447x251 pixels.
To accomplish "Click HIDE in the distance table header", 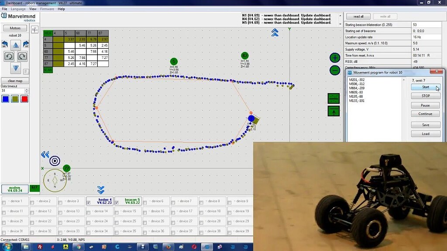I will [47, 33].
